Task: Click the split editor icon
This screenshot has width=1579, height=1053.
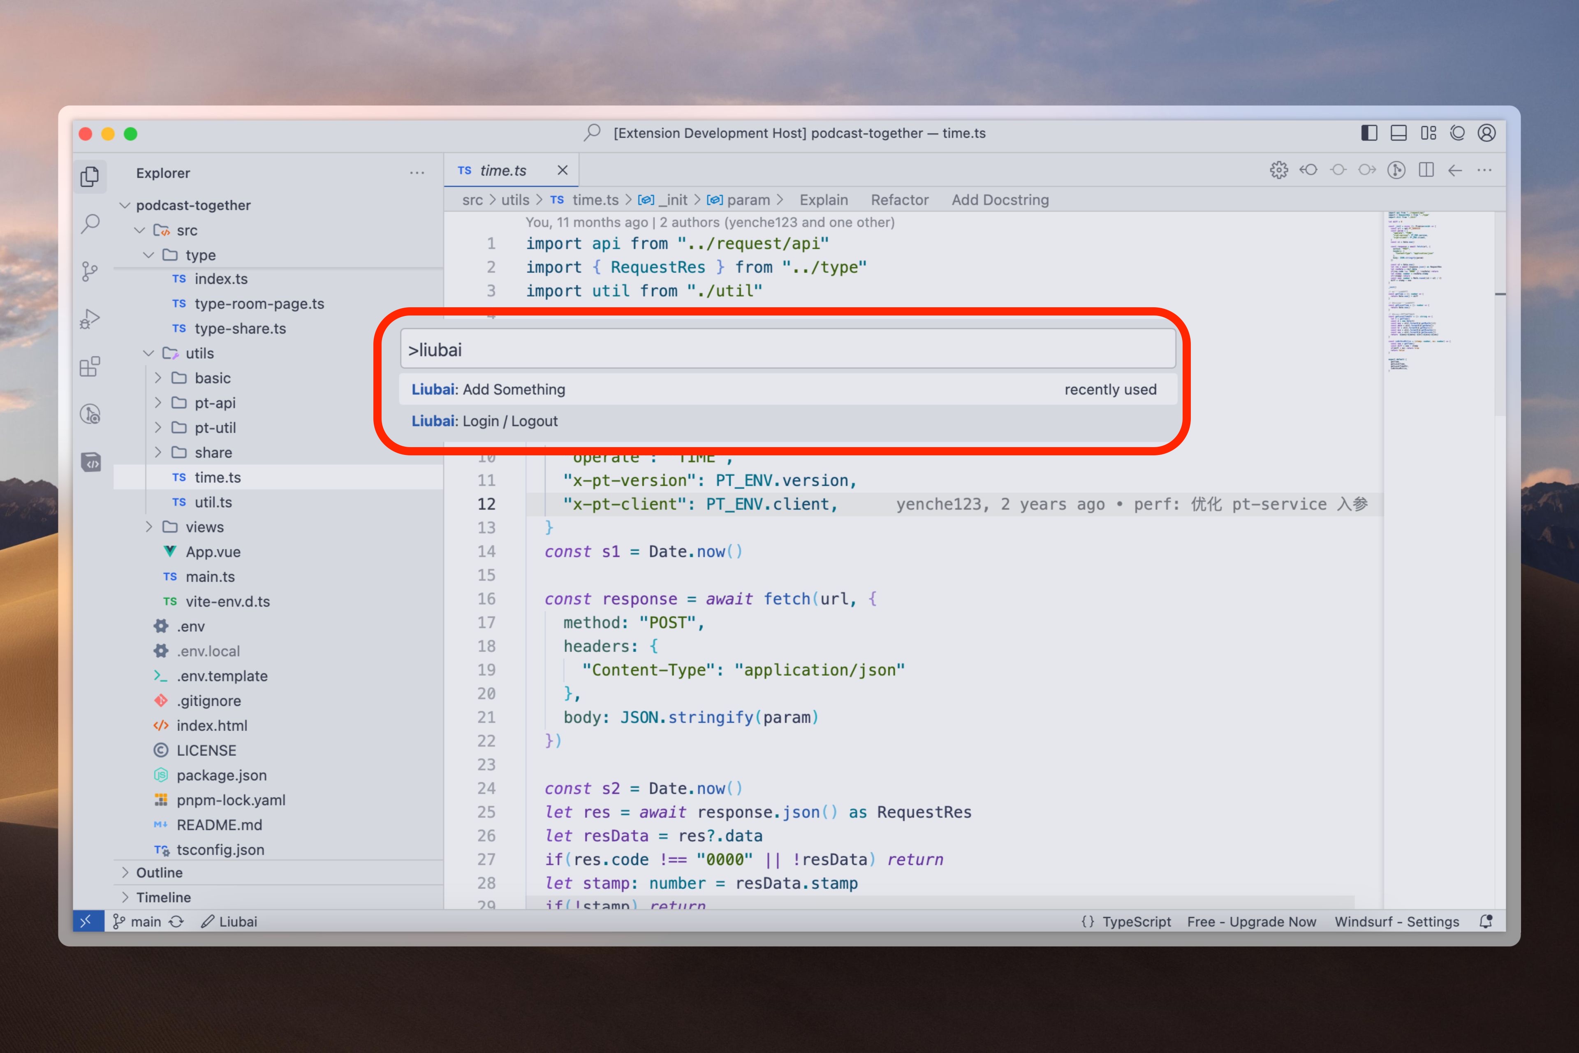Action: pyautogui.click(x=1426, y=170)
